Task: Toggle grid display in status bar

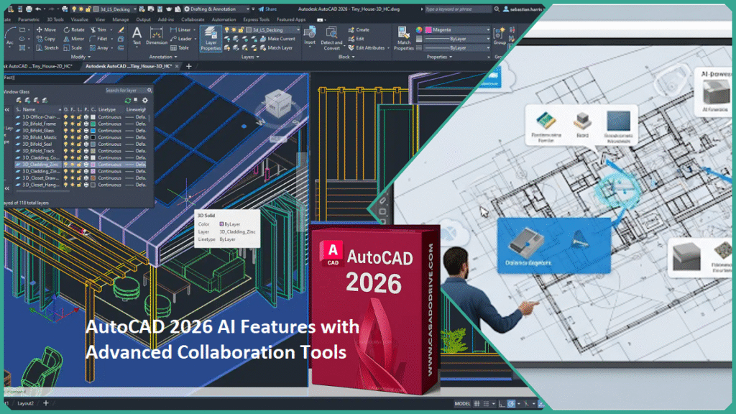Action: click(x=477, y=404)
